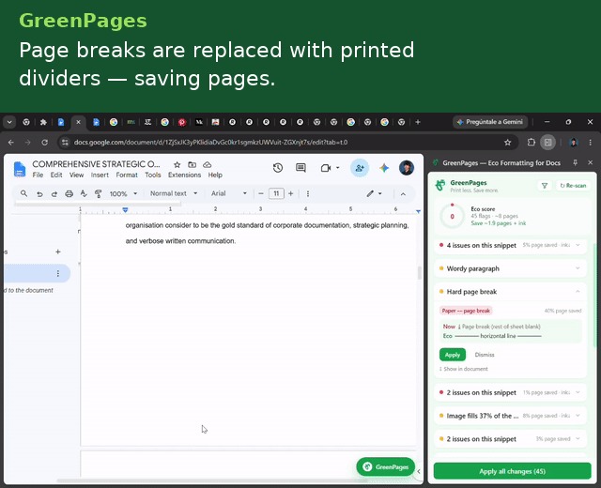Image resolution: width=601 pixels, height=488 pixels.
Task: Open more toolbar options (three dots)
Action: click(308, 194)
